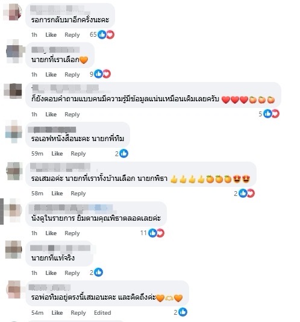Like the top comment posted 1h ago
Screen dimensions: 300x322
pyautogui.click(x=51, y=35)
